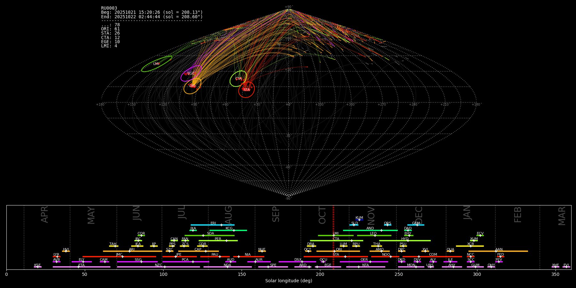Select the NOO red shower bar
The height and width of the screenshot is (288, 576).
tap(385, 257)
